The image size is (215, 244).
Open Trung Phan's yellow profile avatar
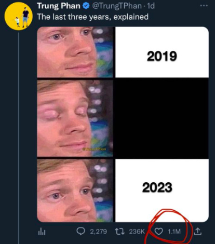[x=19, y=17]
